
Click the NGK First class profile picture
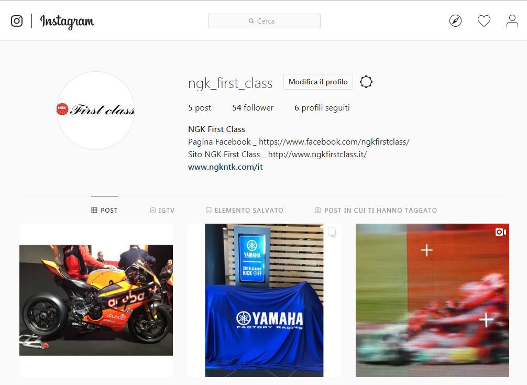[x=96, y=110]
